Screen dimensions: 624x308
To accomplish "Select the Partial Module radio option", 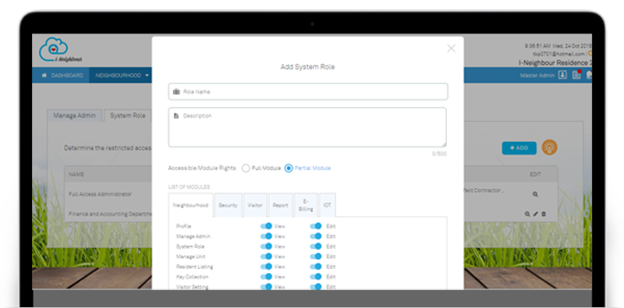I will point(289,168).
